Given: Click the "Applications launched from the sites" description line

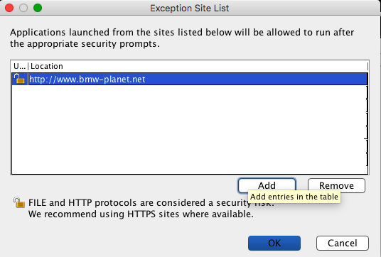Looking at the screenshot, I should 182,32.
